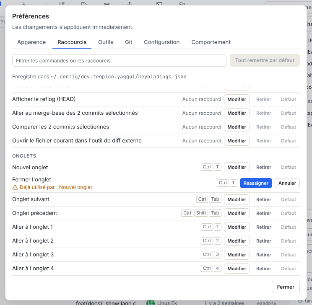312x305 pixels.
Task: Reset Nouvel onglet with Défaut
Action: tap(289, 167)
